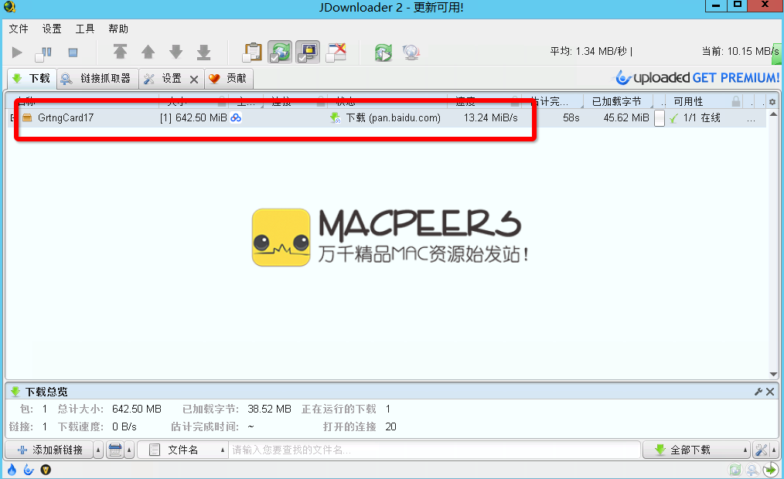
Task: Click the dimmed reconnect icon in status bar
Action: click(x=735, y=470)
